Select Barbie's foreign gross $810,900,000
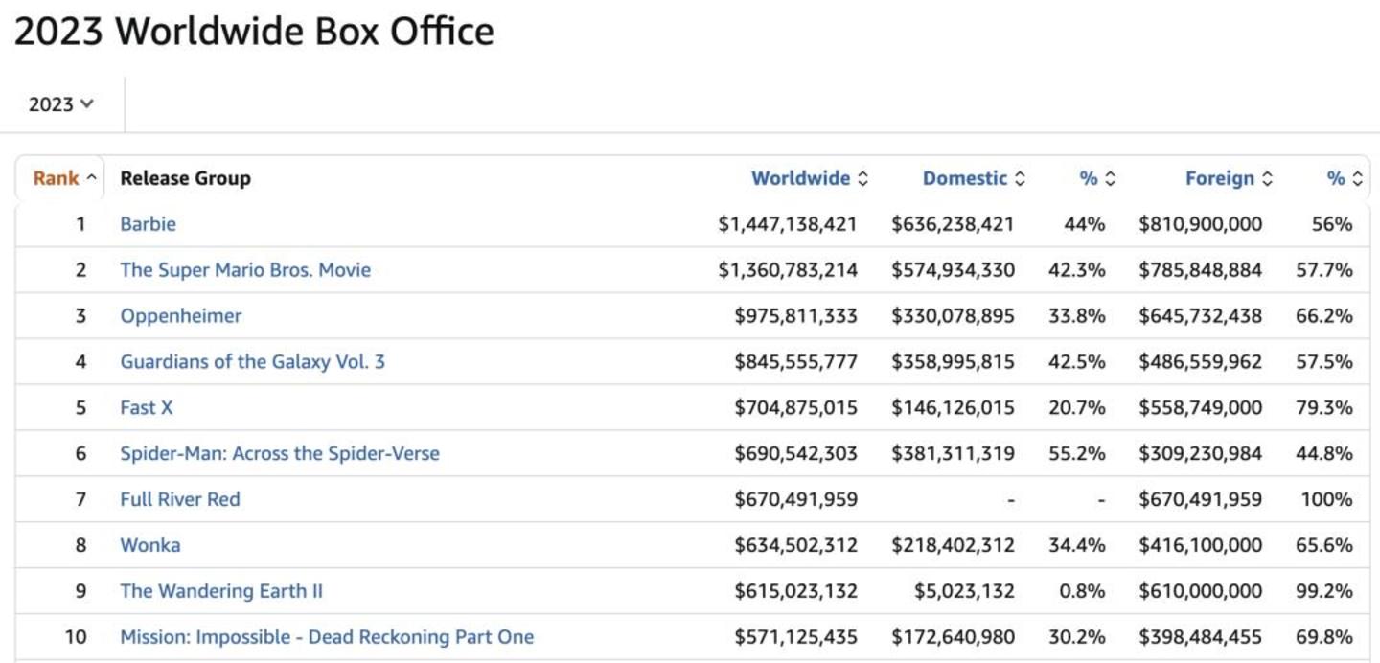The height and width of the screenshot is (663, 1380). click(x=1201, y=224)
